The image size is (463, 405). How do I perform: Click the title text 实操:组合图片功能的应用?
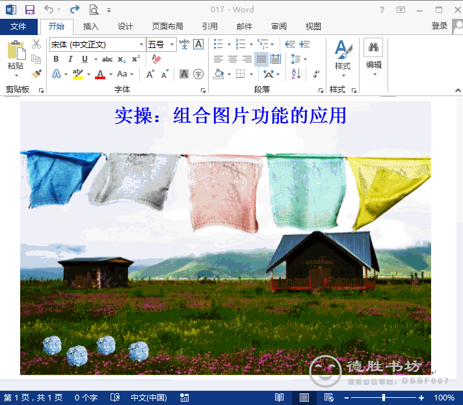[230, 116]
